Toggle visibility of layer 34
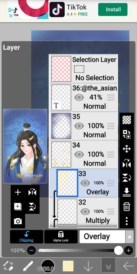 [x=79, y=154]
